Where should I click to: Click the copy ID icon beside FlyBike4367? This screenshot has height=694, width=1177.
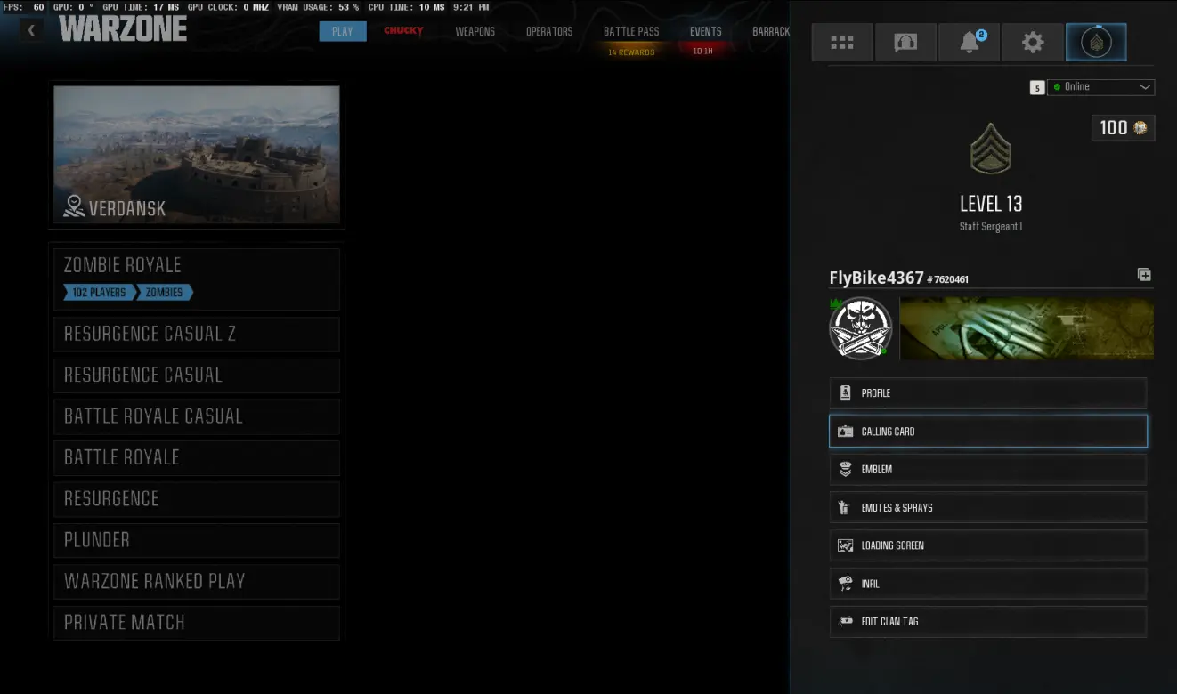click(1144, 276)
